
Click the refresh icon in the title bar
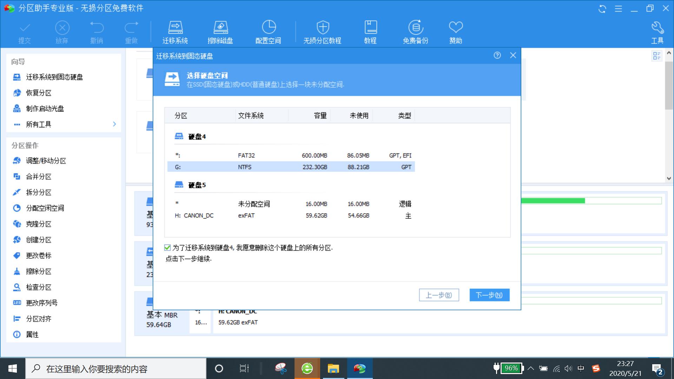[602, 9]
